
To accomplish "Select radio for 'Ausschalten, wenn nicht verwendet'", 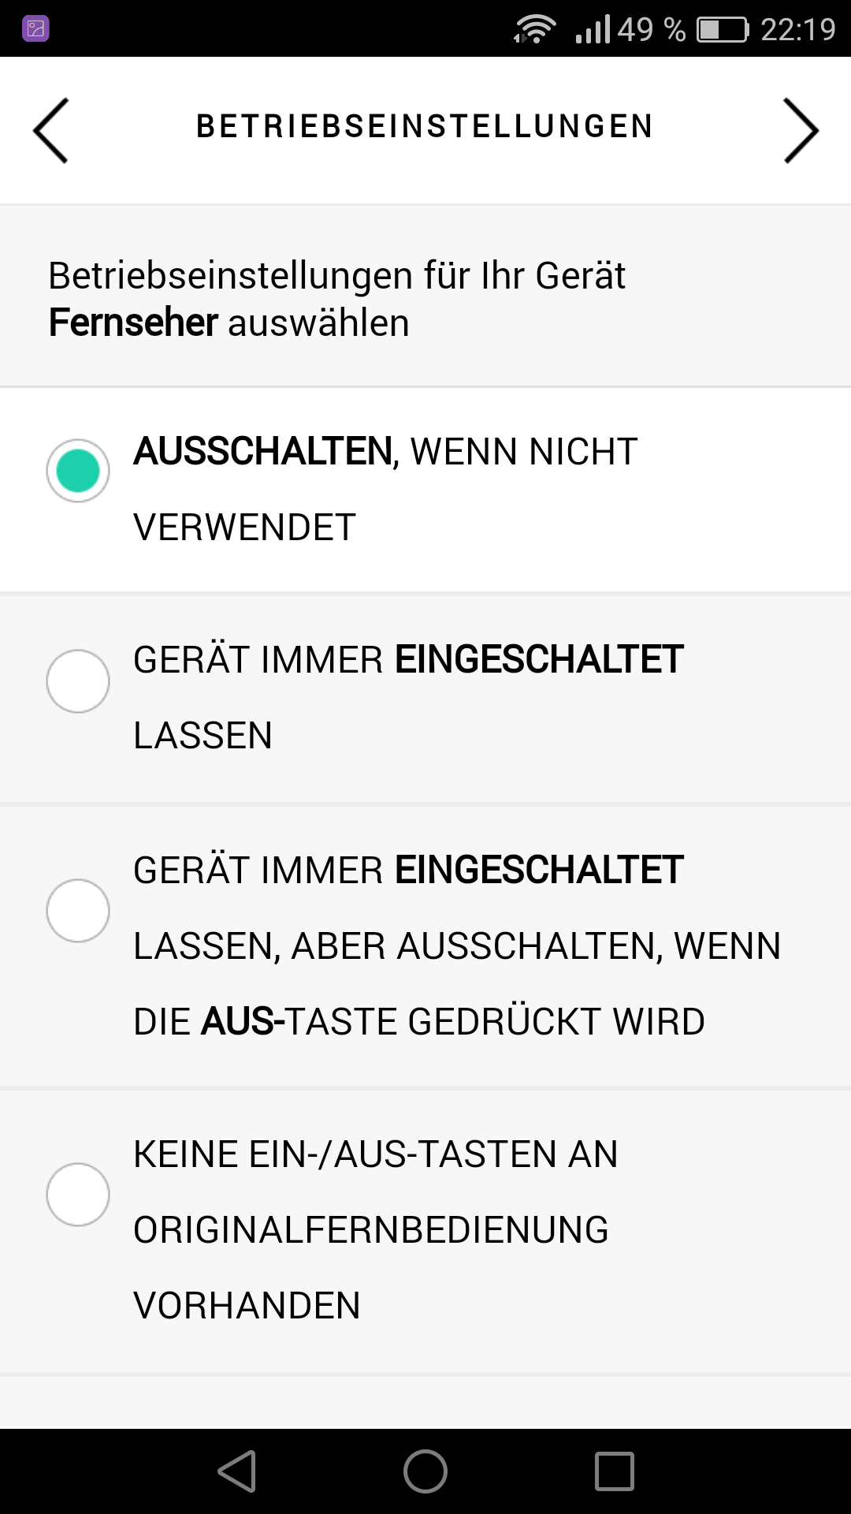I will tap(78, 471).
